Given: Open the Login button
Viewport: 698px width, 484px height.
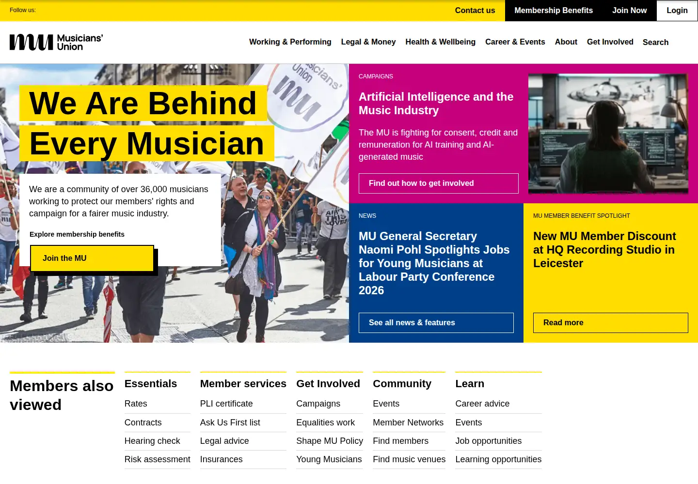Looking at the screenshot, I should tap(677, 10).
